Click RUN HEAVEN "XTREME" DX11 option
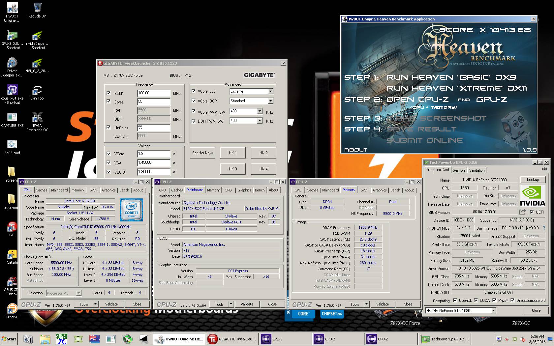The width and height of the screenshot is (554, 346). click(x=457, y=88)
